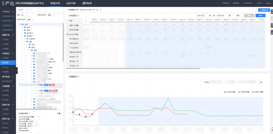Click file icon of 500毫升 item
This screenshot has height=134, width=273.
pyautogui.click(x=36, y=85)
